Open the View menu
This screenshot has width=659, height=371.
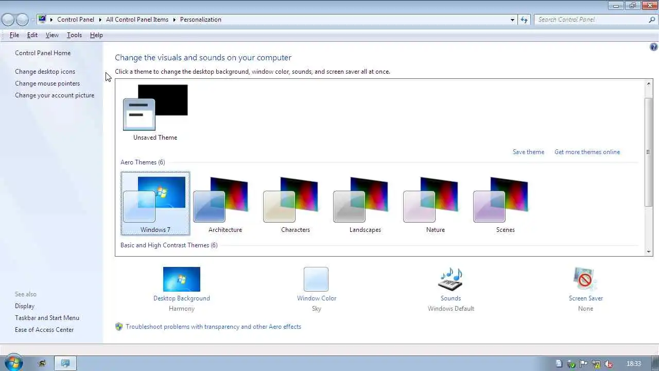click(52, 35)
